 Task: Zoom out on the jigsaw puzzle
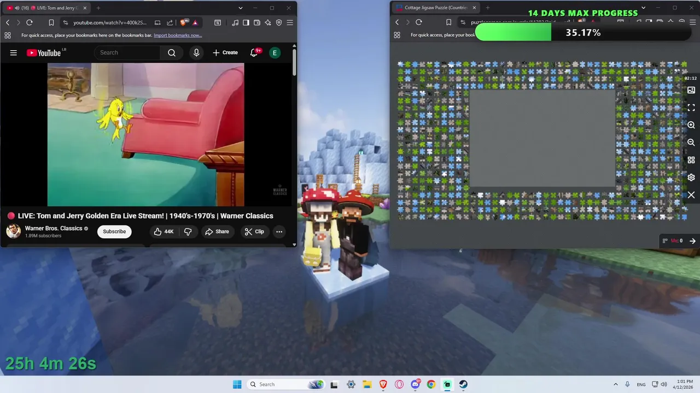pyautogui.click(x=691, y=142)
